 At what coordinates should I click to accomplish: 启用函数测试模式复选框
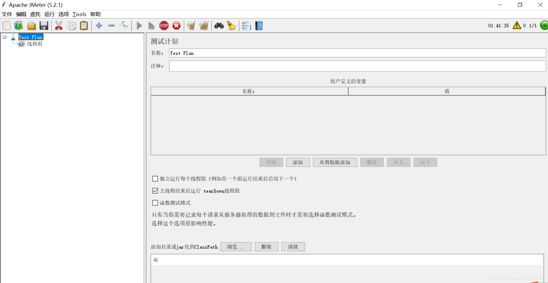click(155, 203)
